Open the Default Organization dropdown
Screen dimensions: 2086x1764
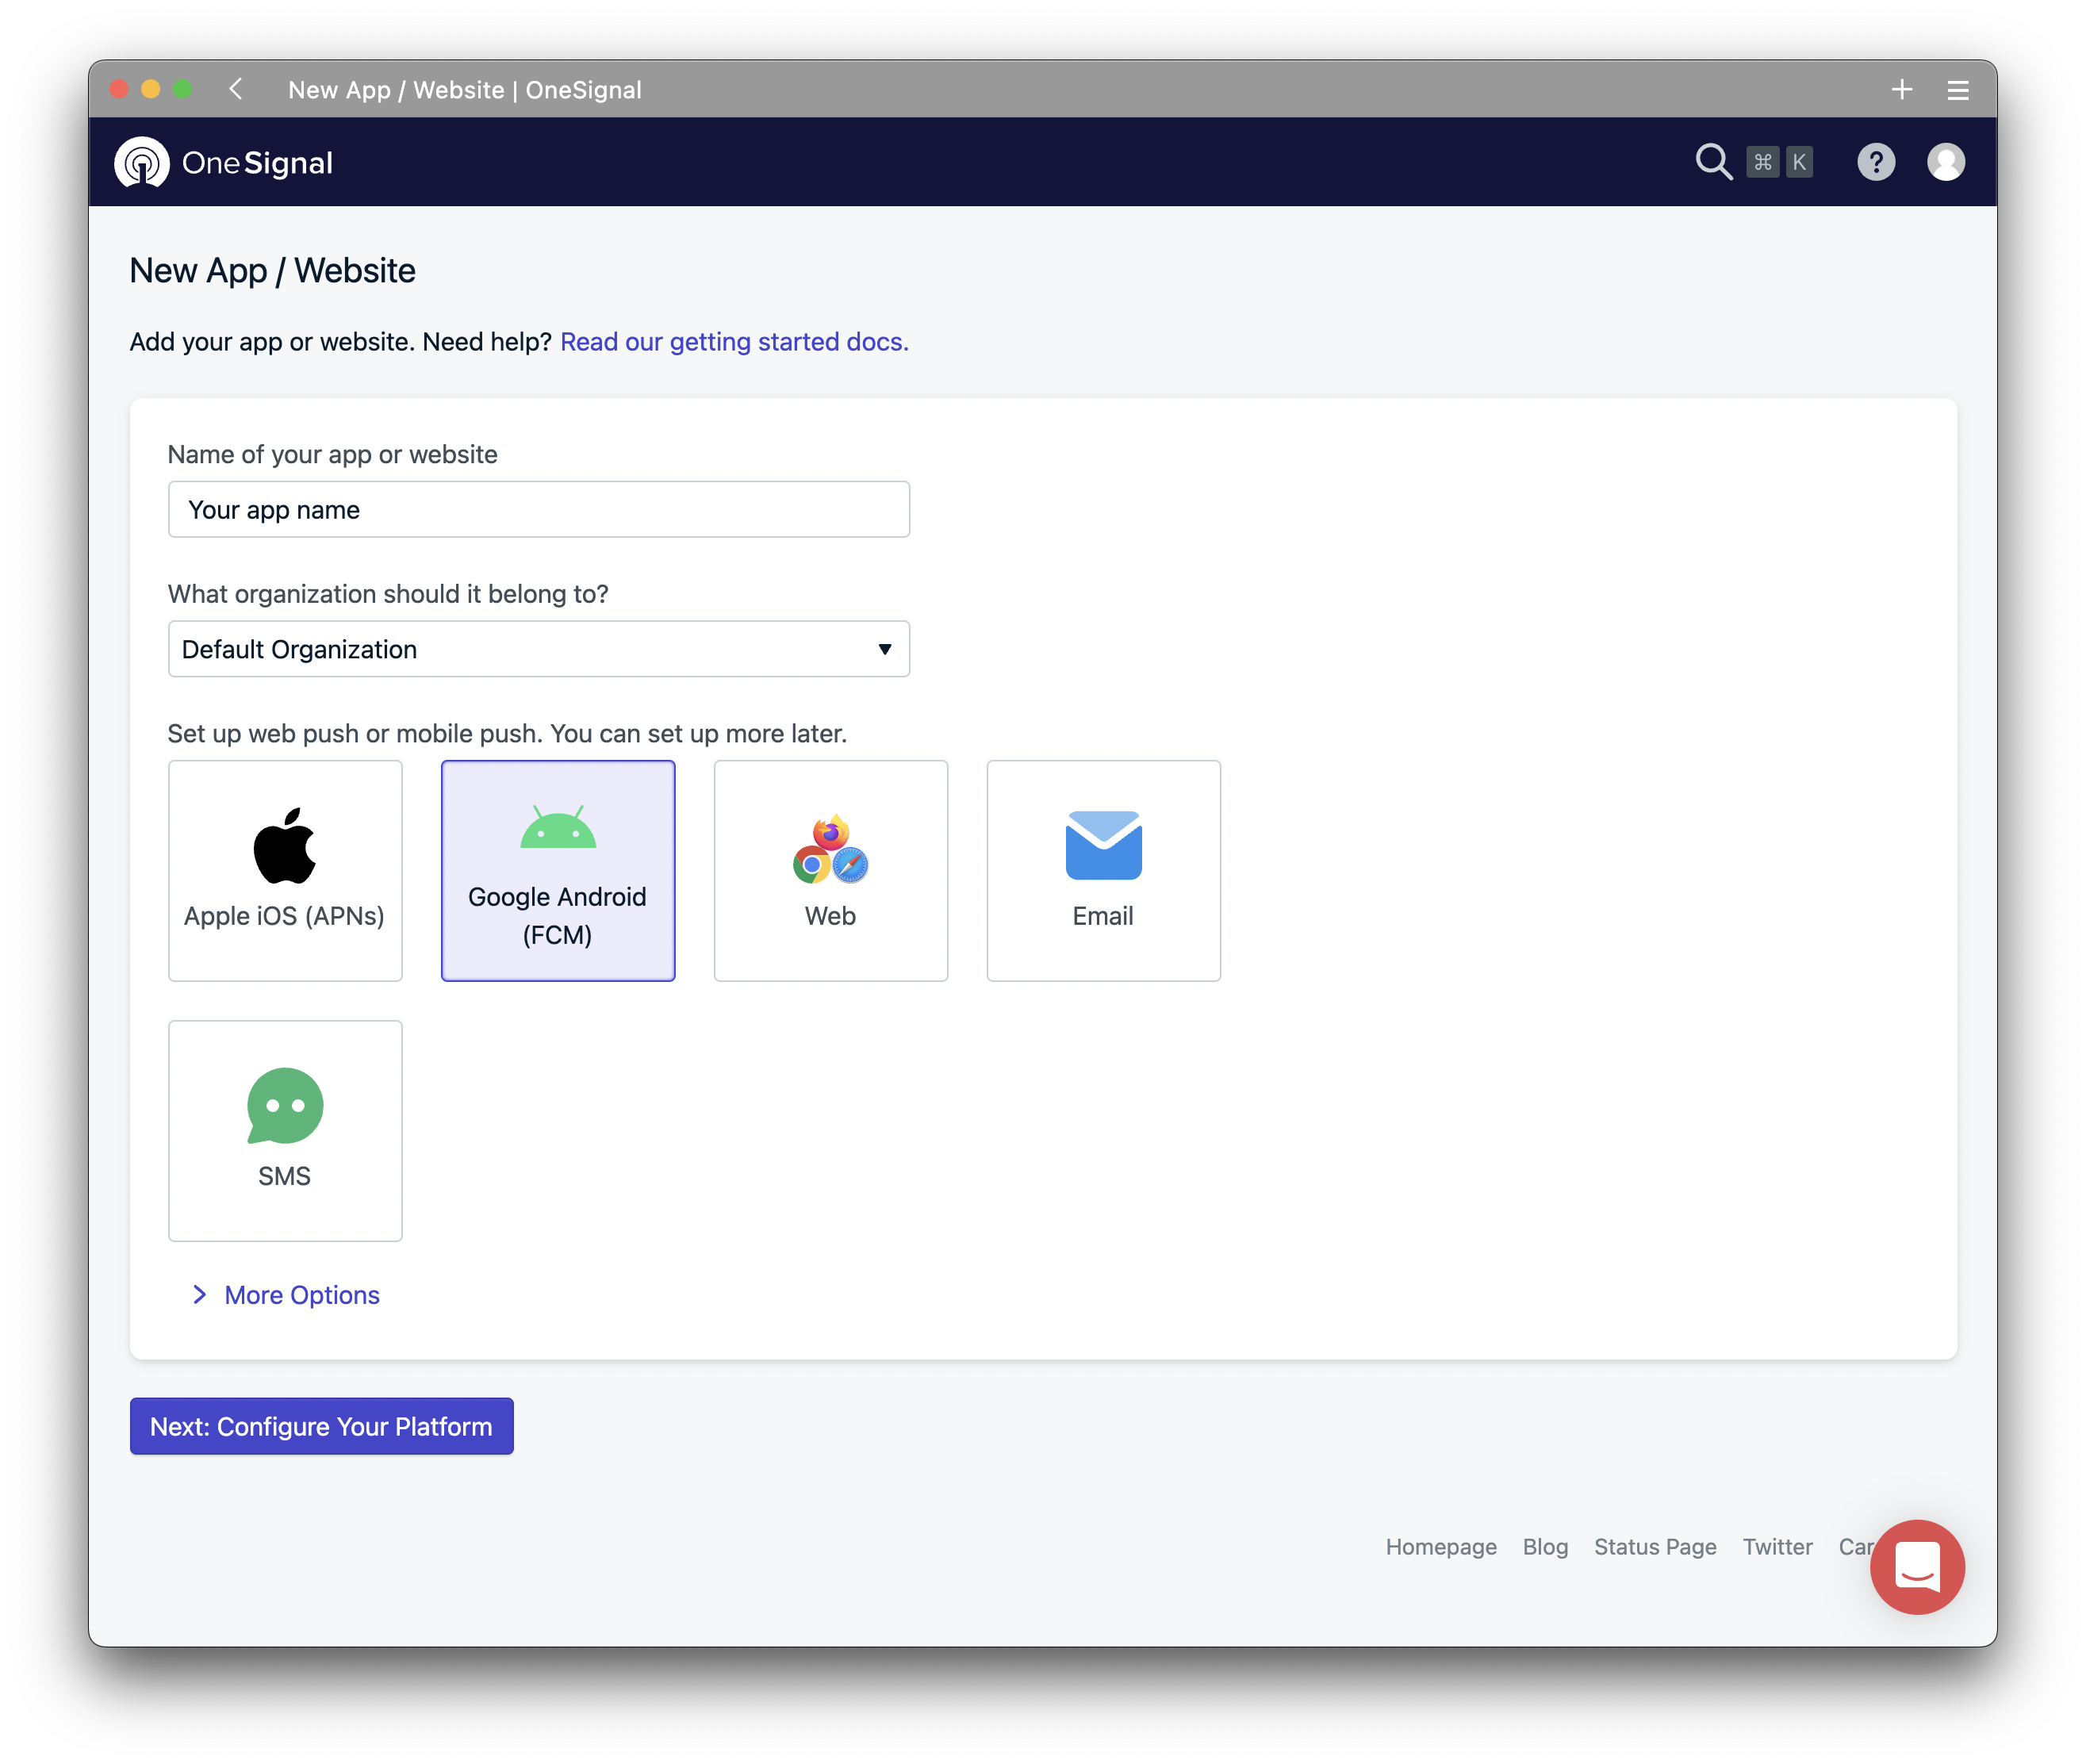coord(538,649)
